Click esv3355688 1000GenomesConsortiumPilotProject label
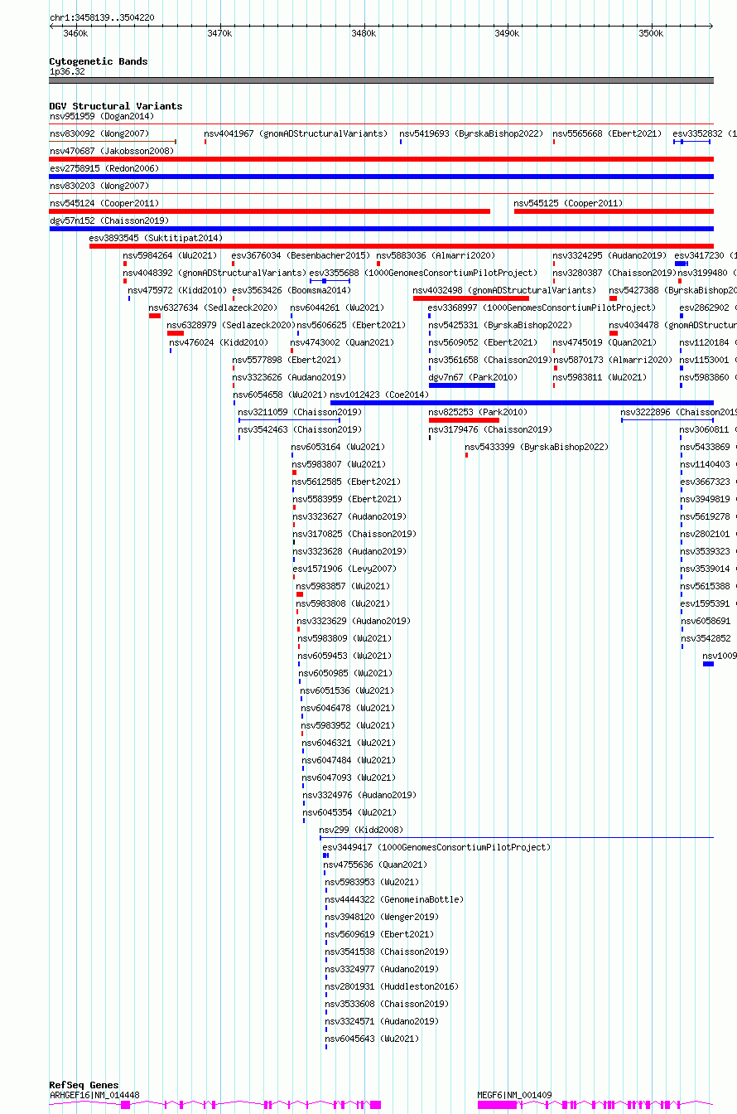Screen dimensions: 737x1114 coord(423,273)
